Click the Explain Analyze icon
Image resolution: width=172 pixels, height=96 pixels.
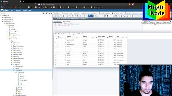(116, 16)
